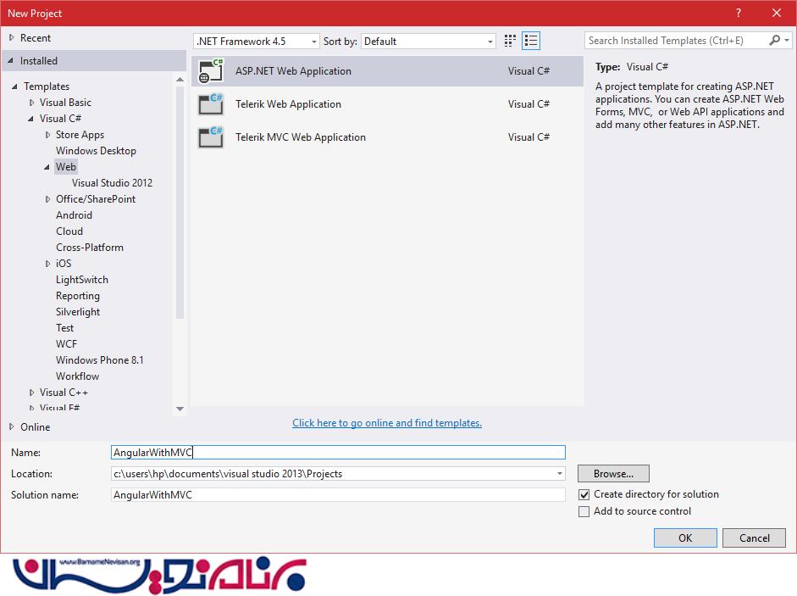The height and width of the screenshot is (596, 797).
Task: Switch to medium icons list view
Action: (531, 41)
